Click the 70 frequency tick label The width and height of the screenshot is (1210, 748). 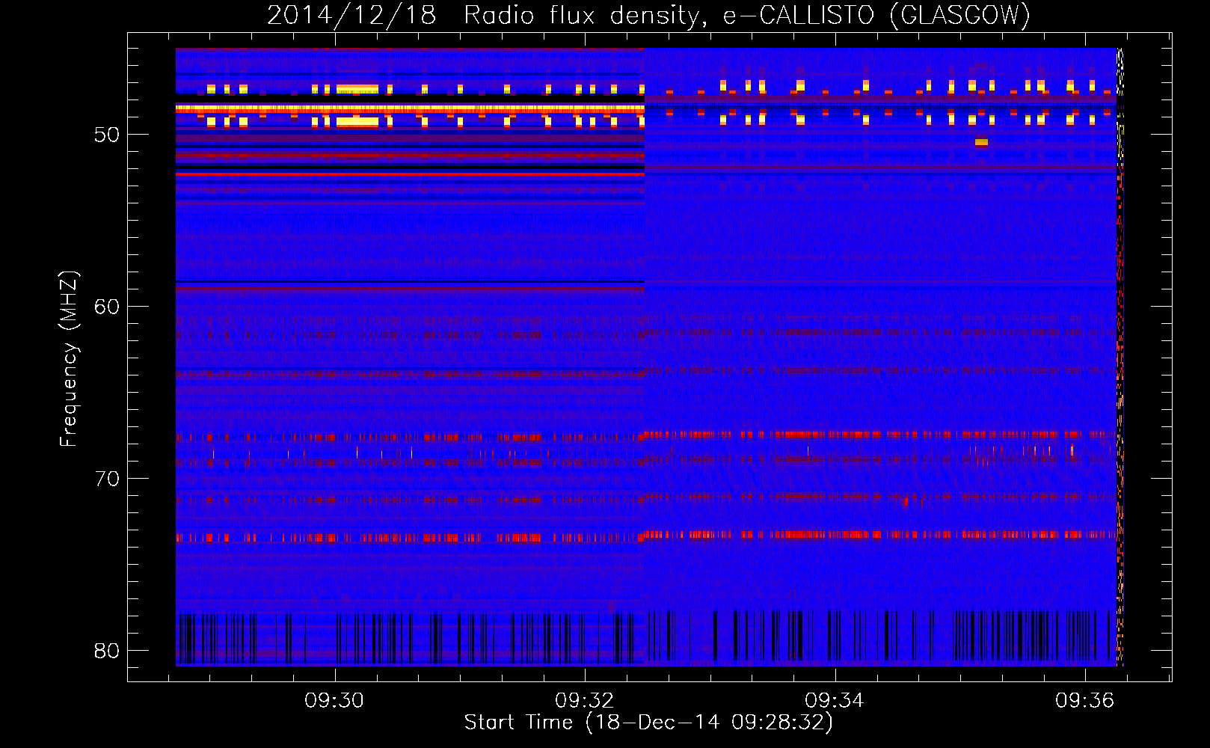coord(107,479)
